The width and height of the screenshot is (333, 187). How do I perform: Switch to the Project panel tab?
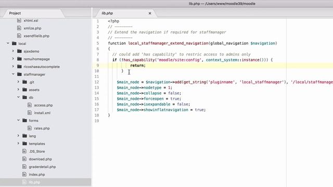34,13
